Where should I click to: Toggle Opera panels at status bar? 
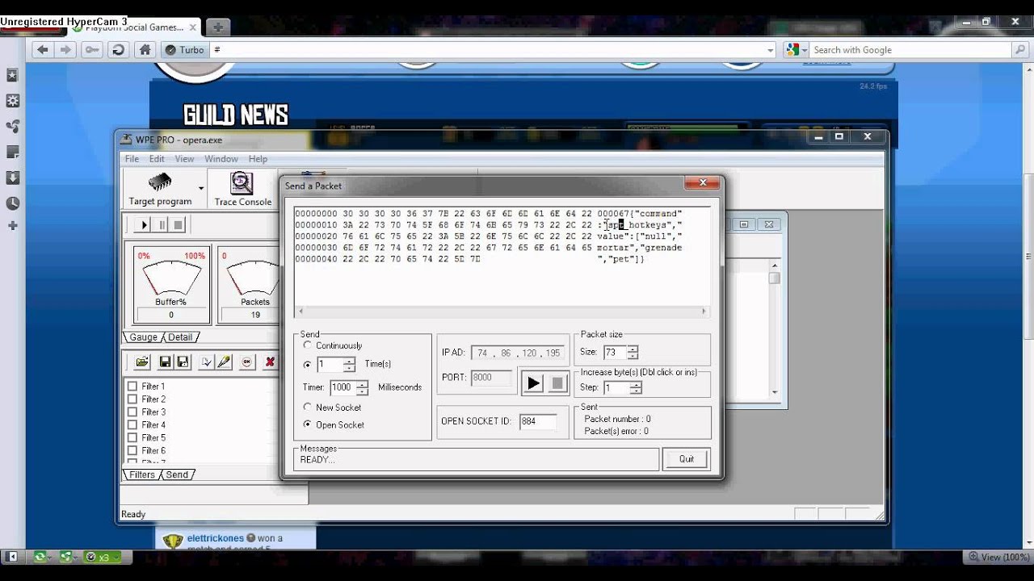point(11,557)
